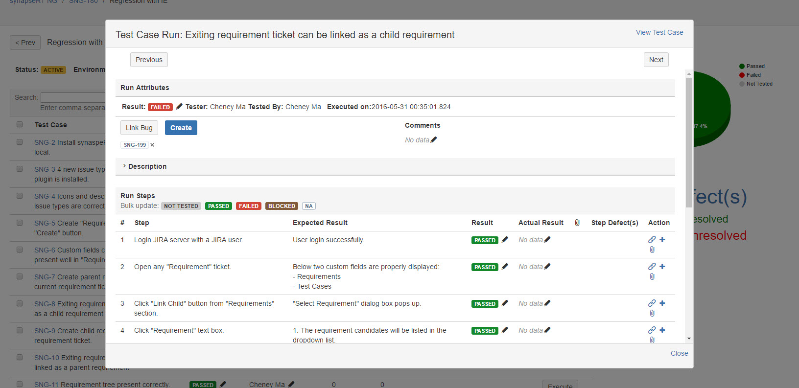Check the SNG-8 row checkbox

click(x=20, y=303)
